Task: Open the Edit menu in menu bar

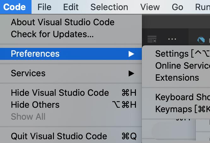Action: pyautogui.click(x=71, y=7)
